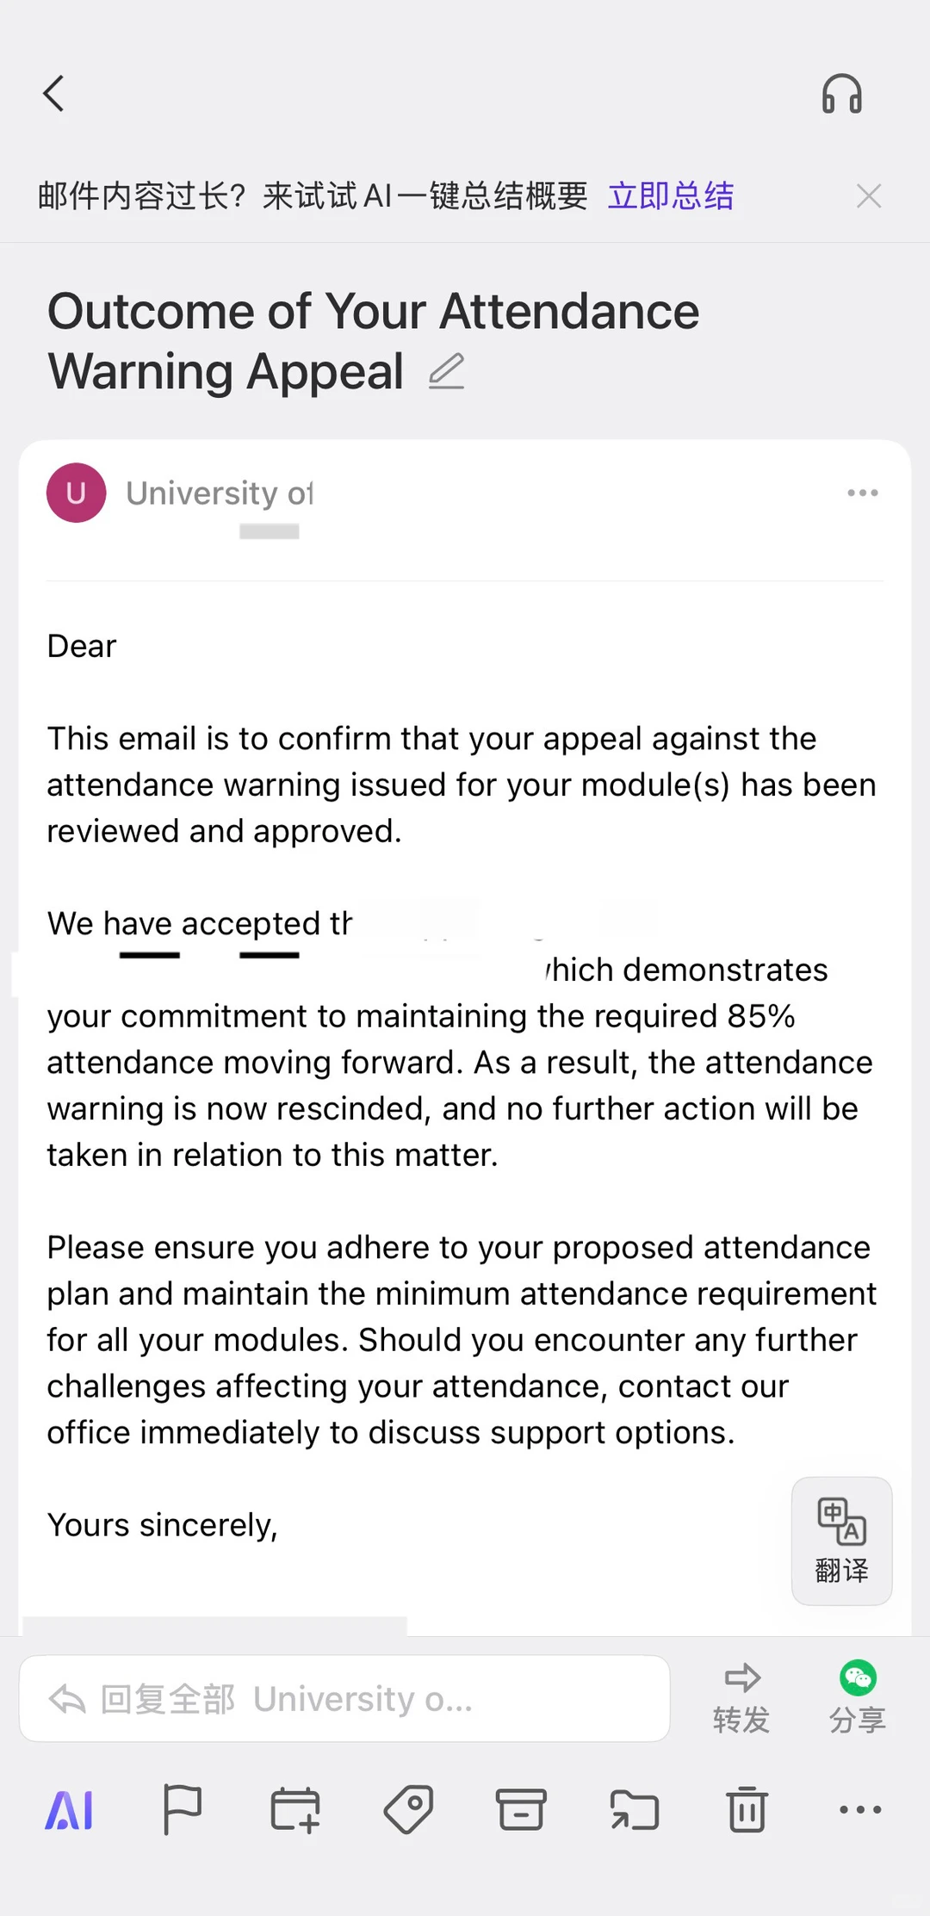
Task: Open the message three-dot options menu
Action: tap(862, 493)
